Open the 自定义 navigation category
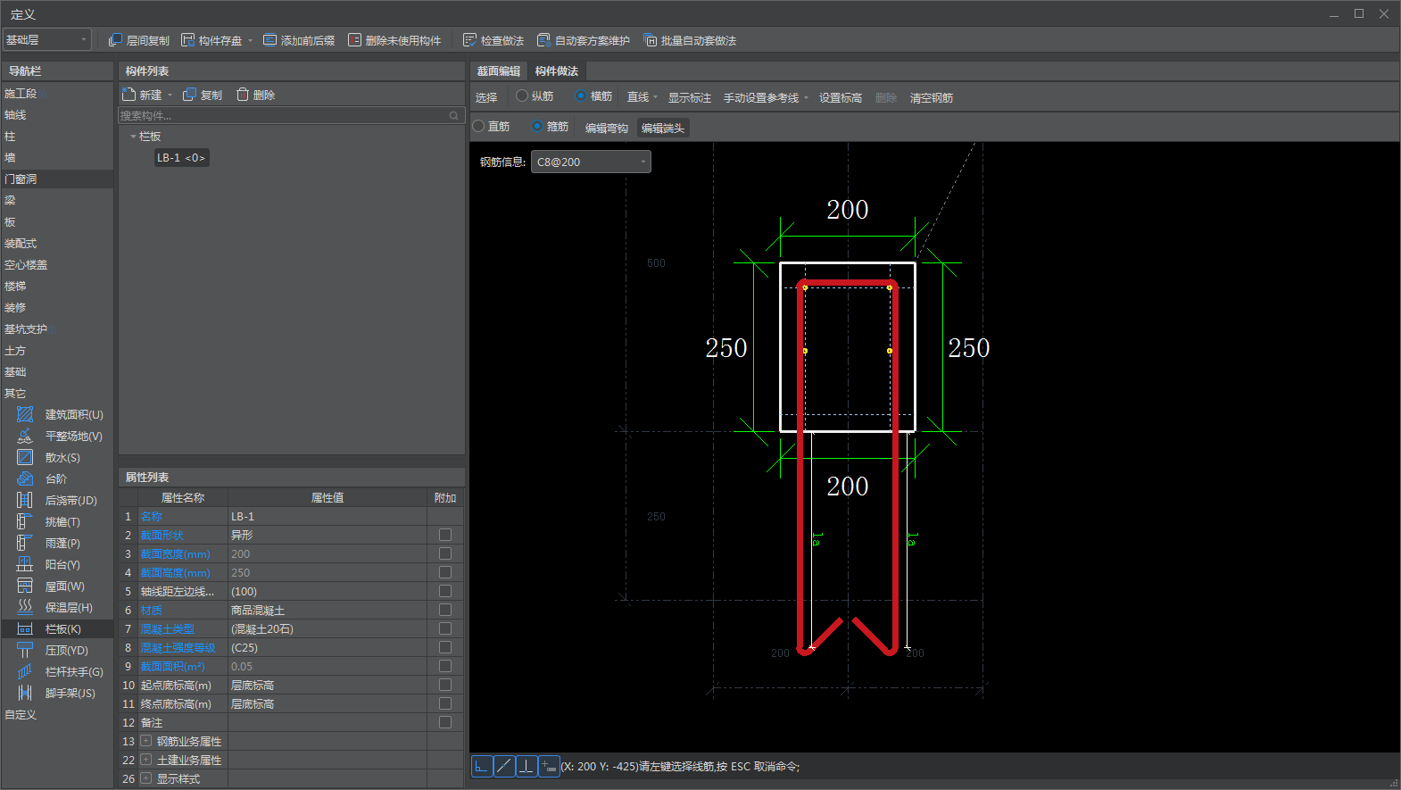 pos(21,715)
